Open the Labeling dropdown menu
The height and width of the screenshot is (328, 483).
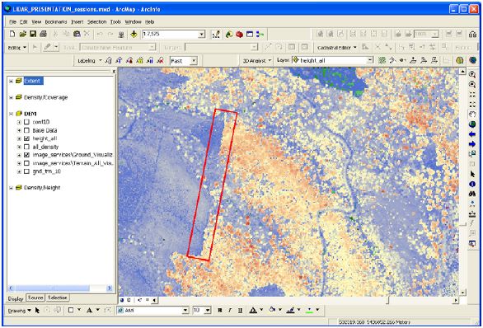89,61
